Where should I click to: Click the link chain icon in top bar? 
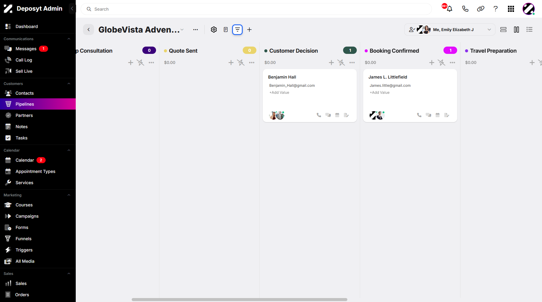tap(481, 9)
